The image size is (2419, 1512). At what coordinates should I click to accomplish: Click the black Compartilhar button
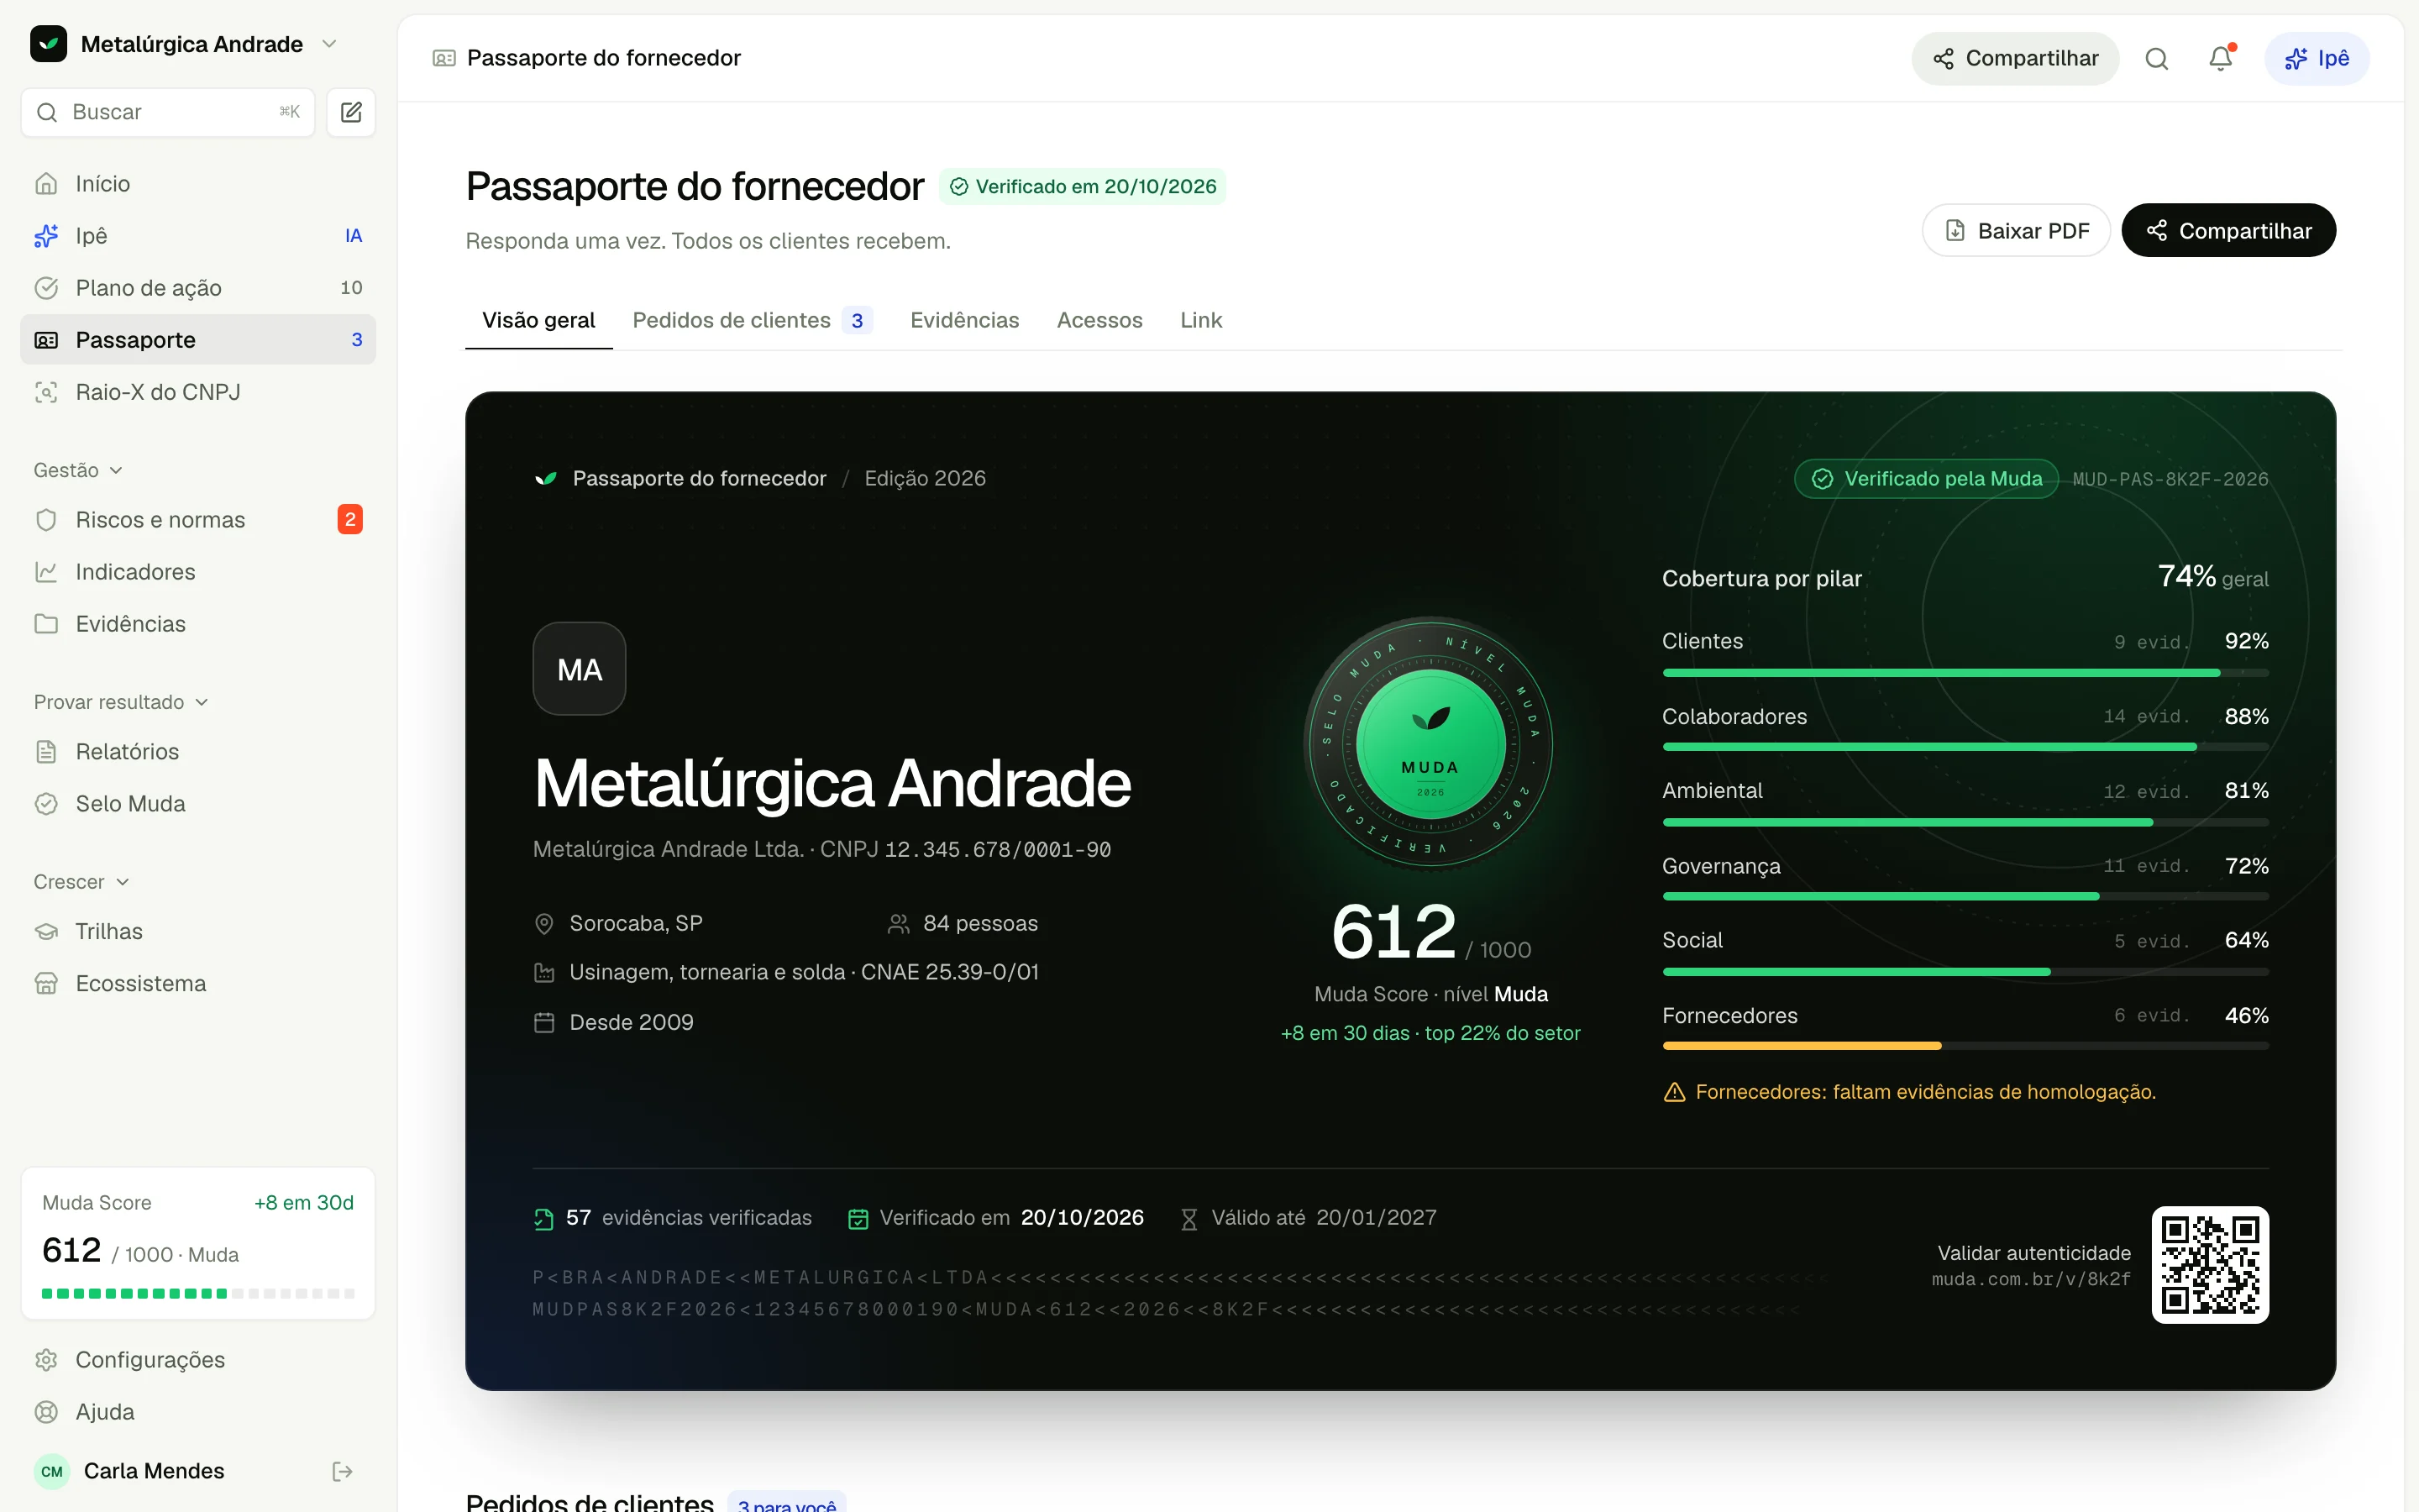(2228, 231)
